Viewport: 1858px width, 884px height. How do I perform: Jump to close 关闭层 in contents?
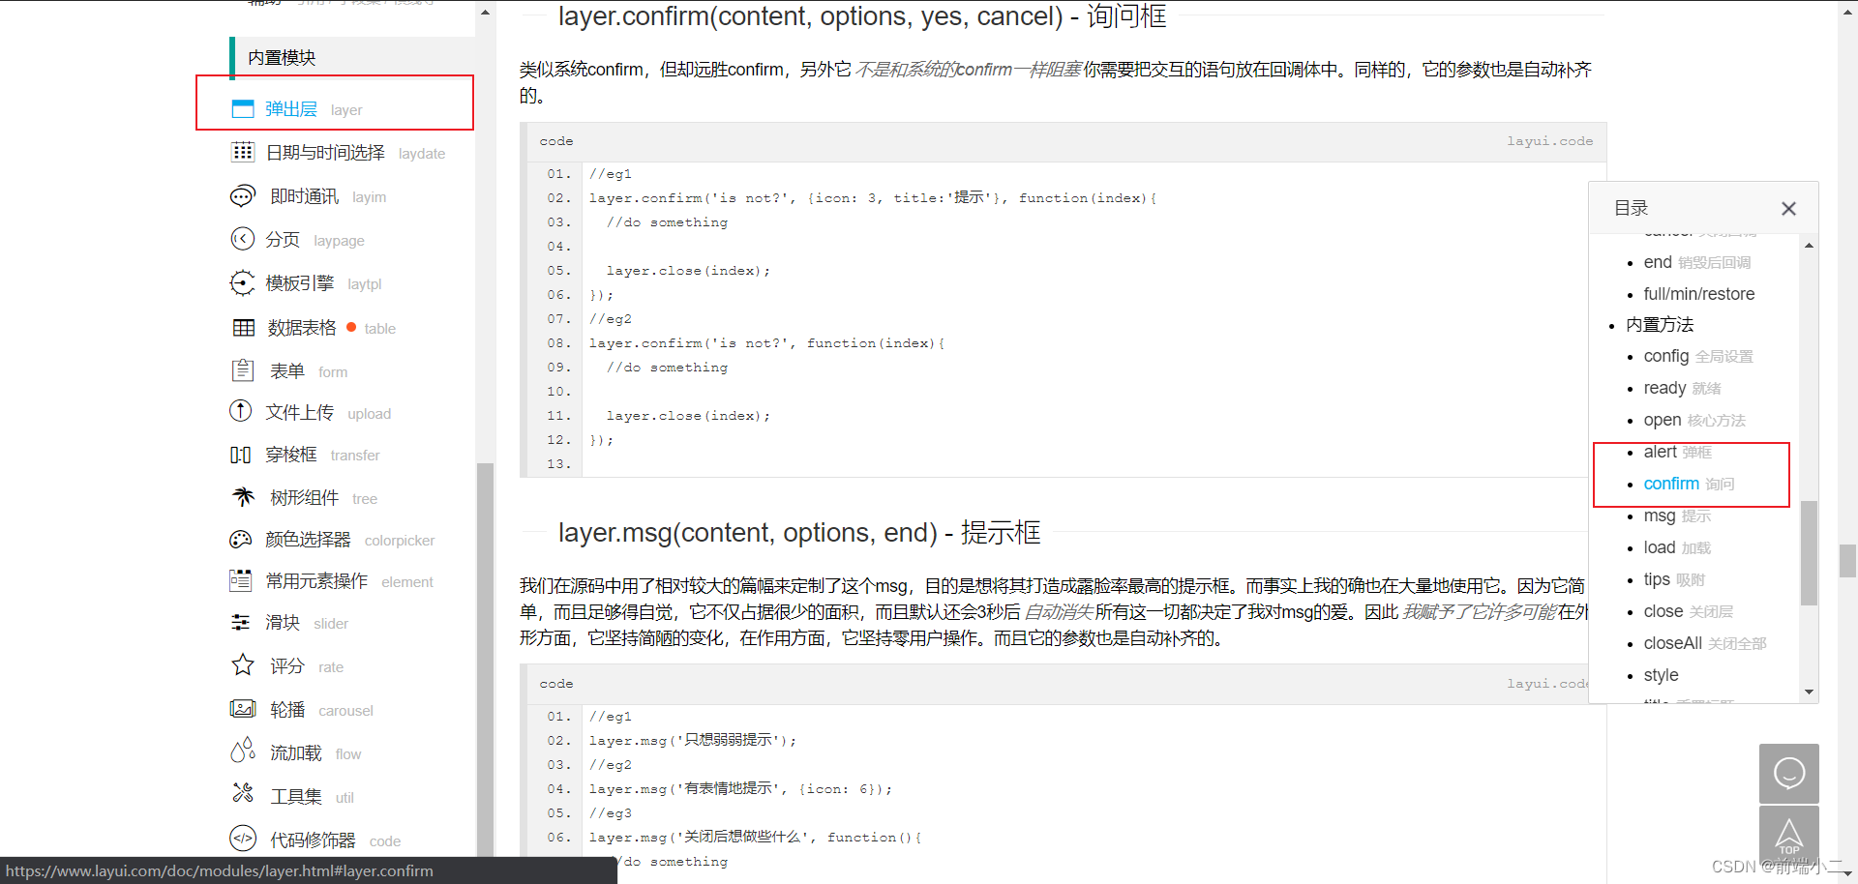pyautogui.click(x=1688, y=611)
